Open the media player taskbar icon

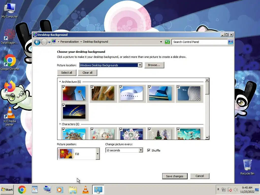pyautogui.click(x=60, y=190)
